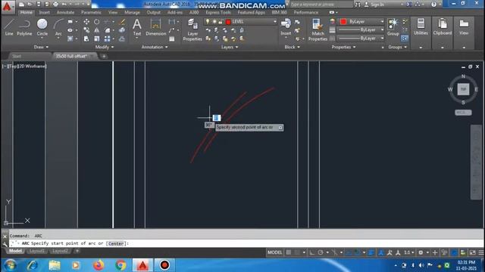
Task: Click the Start file tab
Action: coord(17,56)
